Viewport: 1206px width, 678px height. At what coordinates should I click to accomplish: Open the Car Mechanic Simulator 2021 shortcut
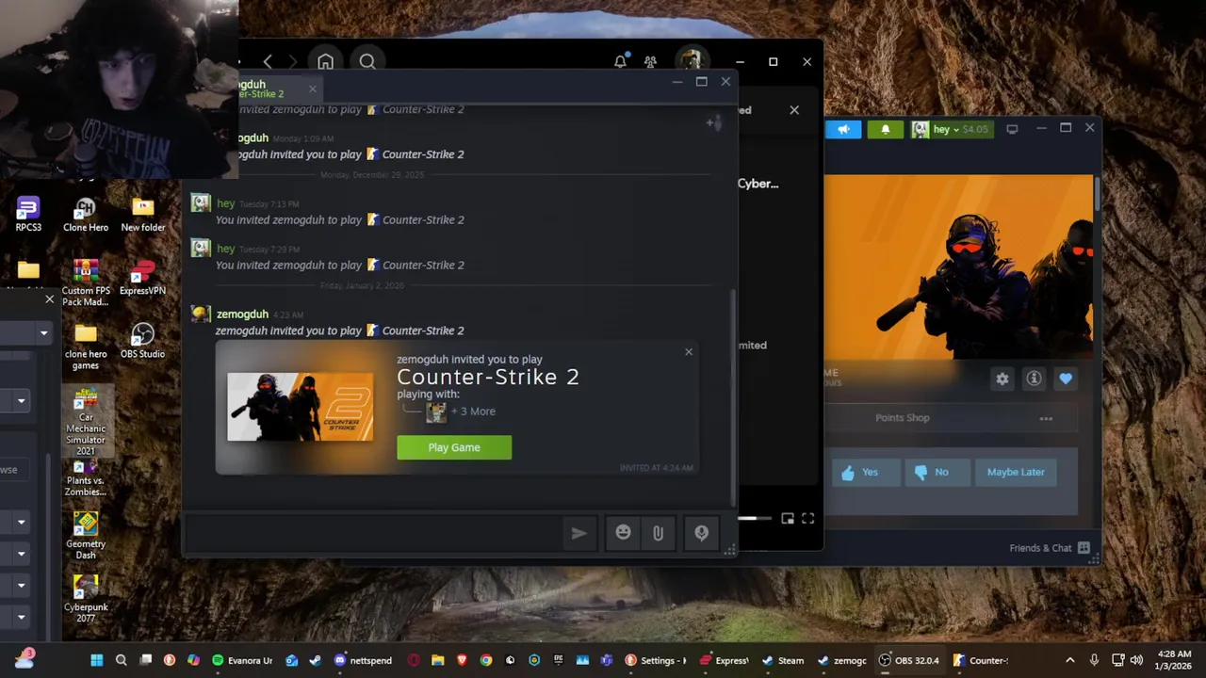pyautogui.click(x=86, y=422)
